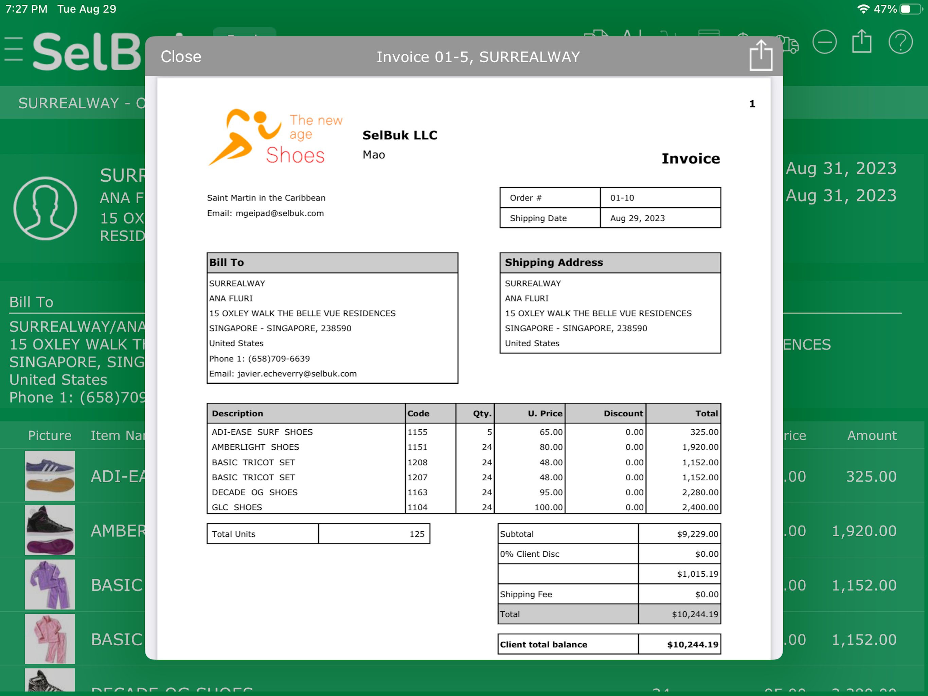This screenshot has width=928, height=696.
Task: Select Total Units value '125'
Action: click(416, 534)
